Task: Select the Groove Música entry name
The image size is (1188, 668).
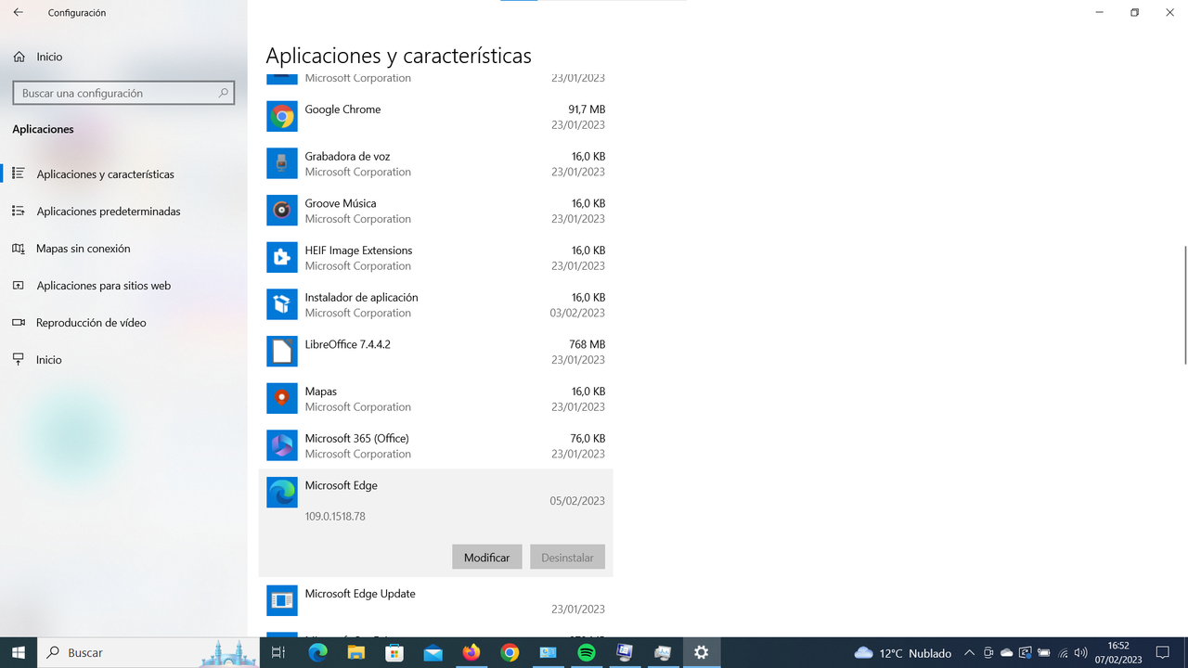Action: [341, 203]
